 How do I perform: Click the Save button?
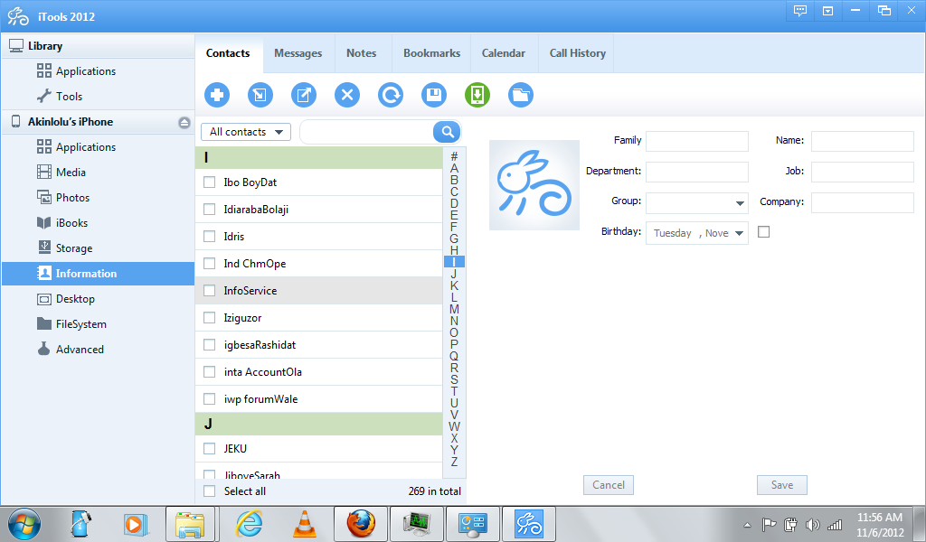tap(782, 485)
